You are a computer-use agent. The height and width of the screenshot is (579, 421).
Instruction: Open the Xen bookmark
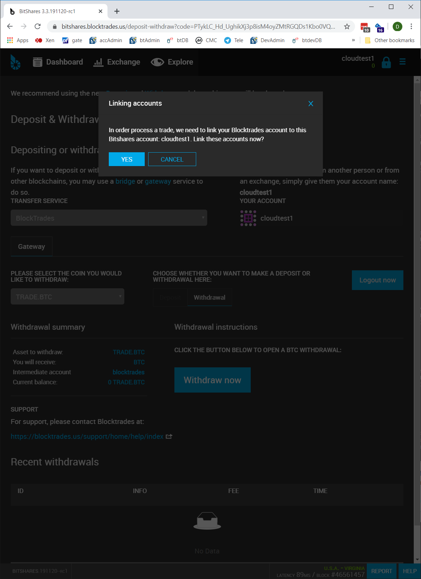(45, 40)
